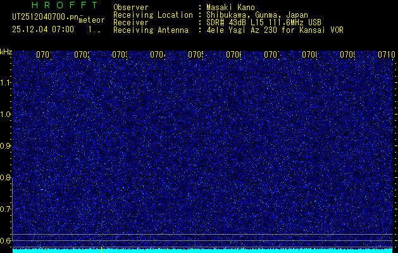This screenshot has width=398, height=253.
Task: Click the 0.7 kHz frequency tick label
Action: (6, 209)
